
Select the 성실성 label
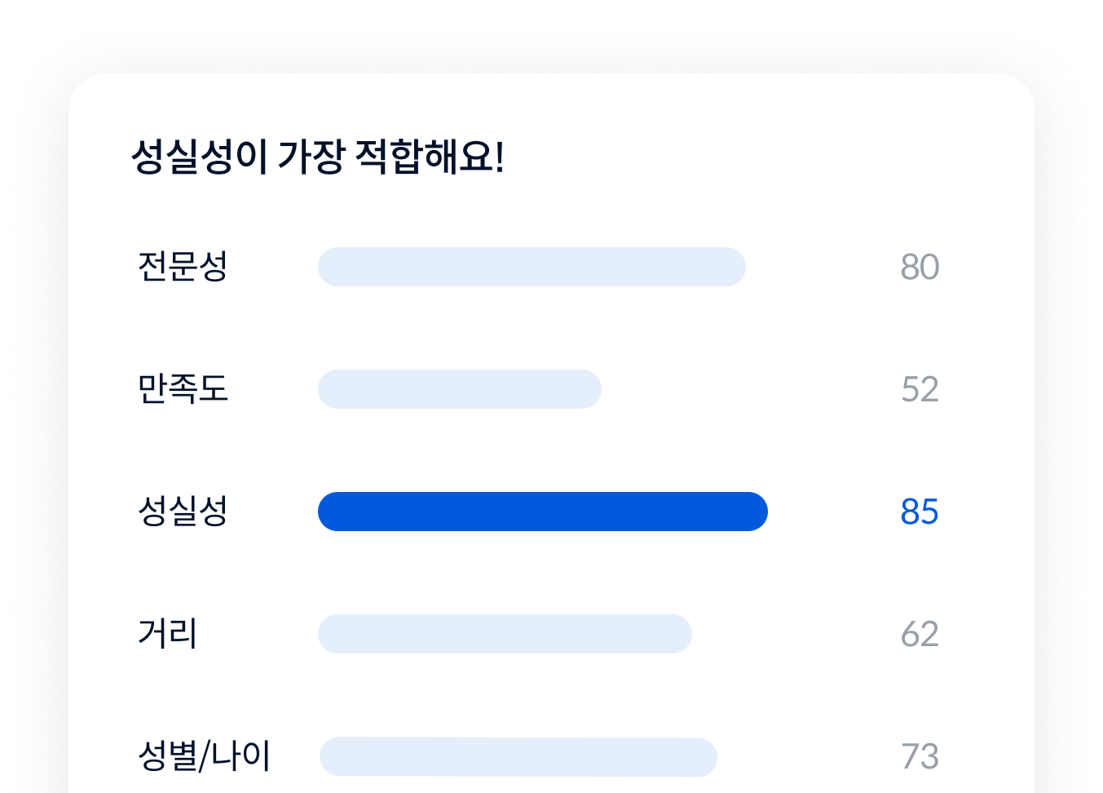click(183, 512)
